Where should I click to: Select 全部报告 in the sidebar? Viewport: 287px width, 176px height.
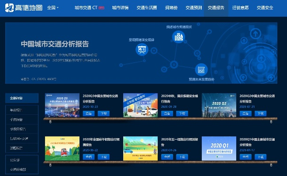pos(17,98)
